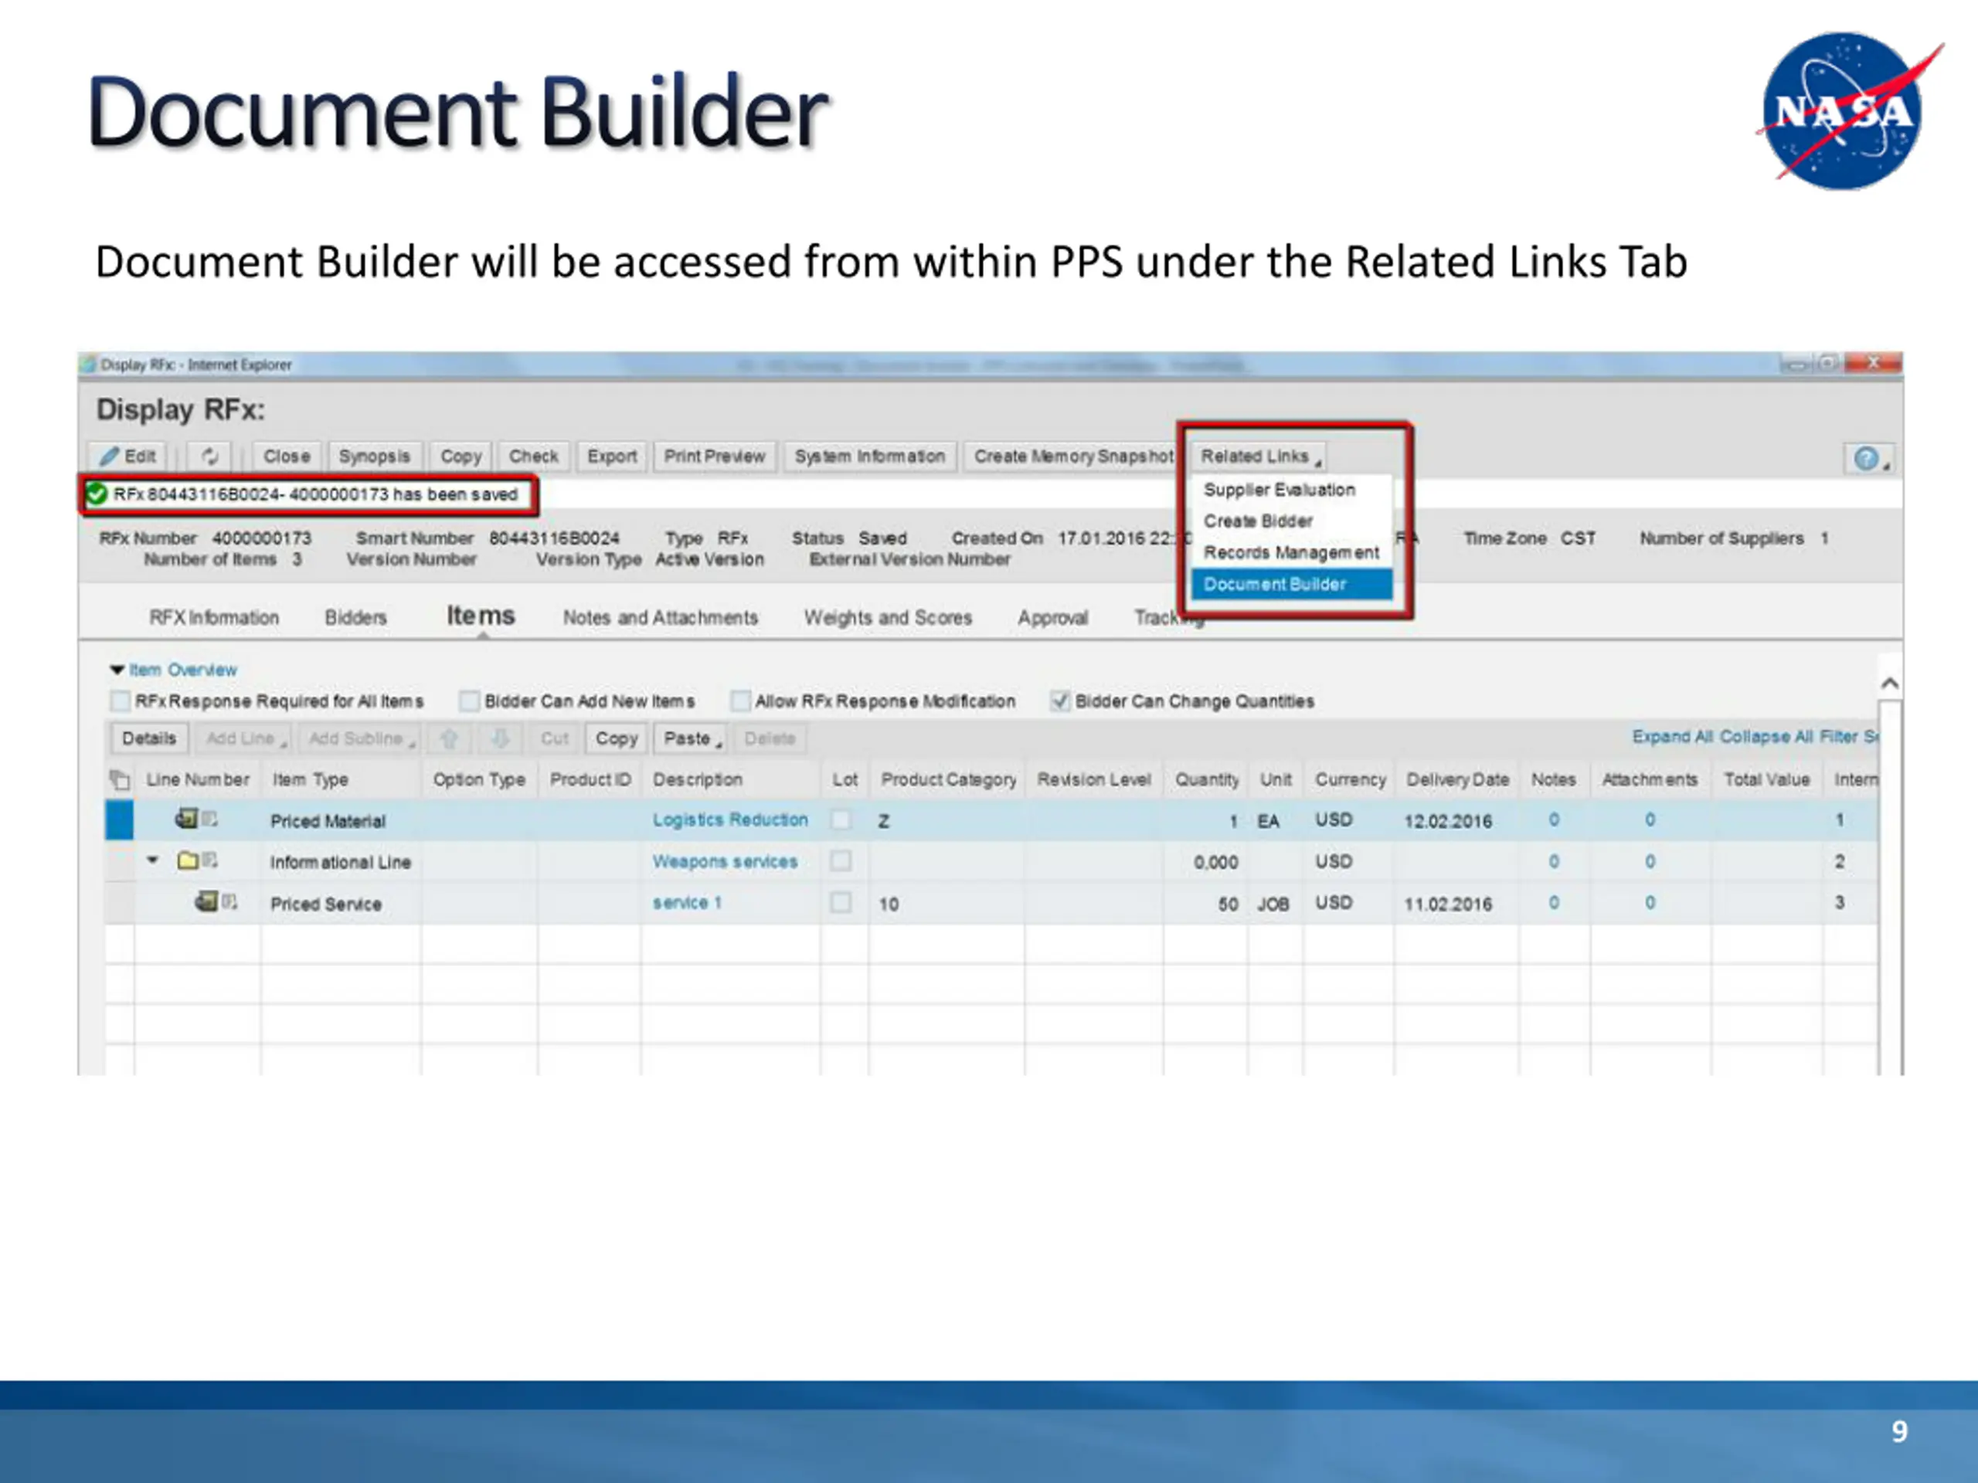Select the highlighted first row selector

point(119,820)
